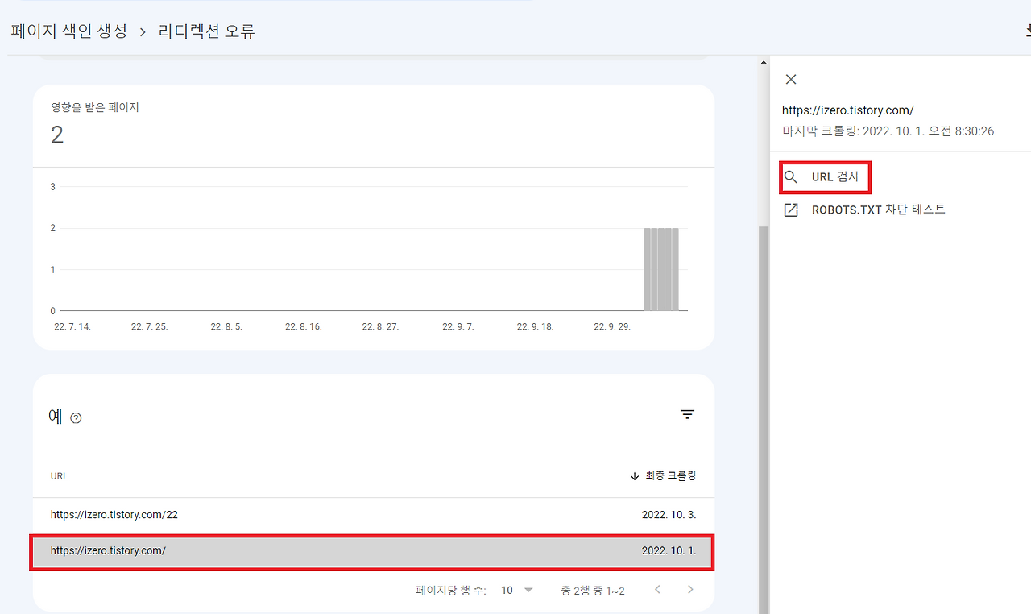Click the 마지막 크롤링 timestamp text
Viewport: 1031px width, 614px height.
point(888,131)
